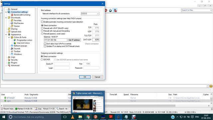Click the Windows Start button

pos(4,117)
